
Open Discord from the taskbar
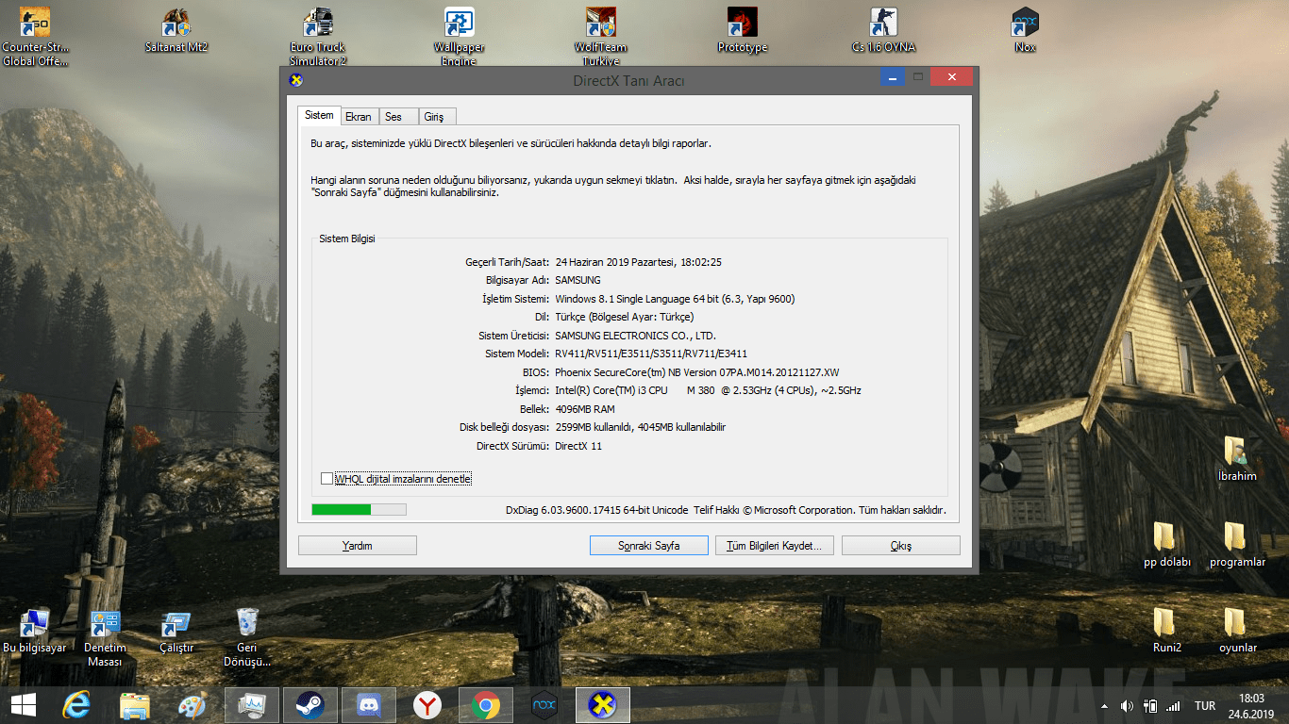[368, 705]
